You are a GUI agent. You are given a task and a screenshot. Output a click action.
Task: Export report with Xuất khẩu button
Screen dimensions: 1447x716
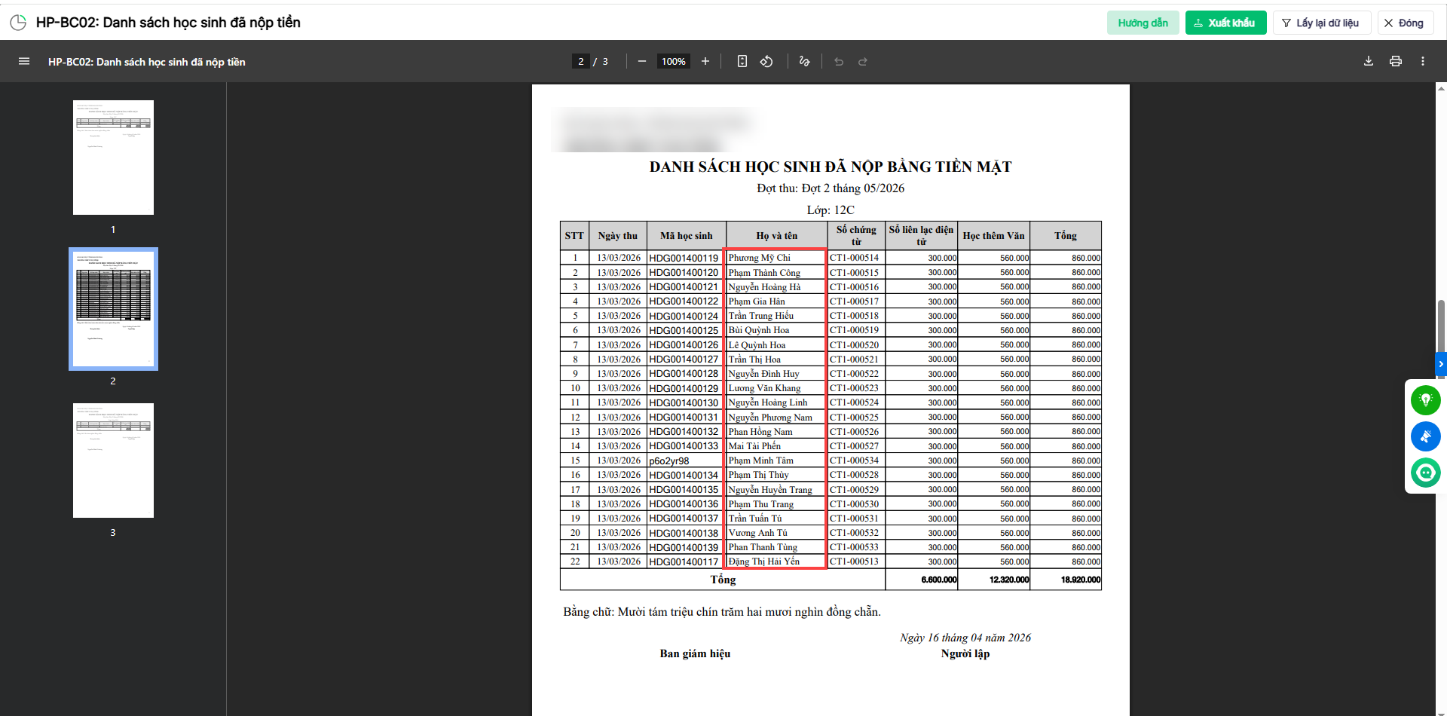pyautogui.click(x=1225, y=23)
